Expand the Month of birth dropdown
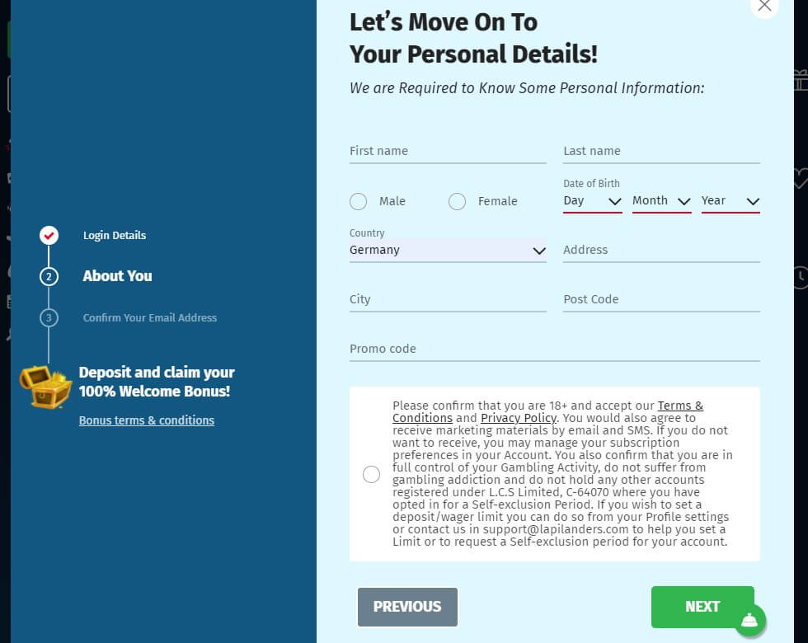This screenshot has width=808, height=643. pyautogui.click(x=661, y=201)
